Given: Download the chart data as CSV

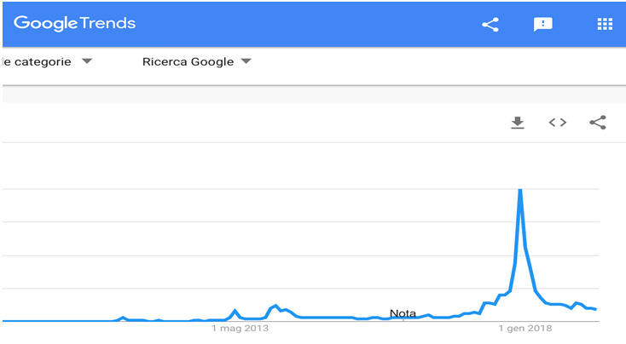Looking at the screenshot, I should [518, 123].
